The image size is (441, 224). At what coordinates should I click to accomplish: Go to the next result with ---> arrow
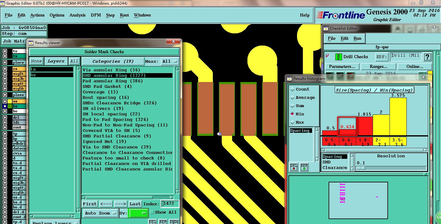click(x=120, y=204)
